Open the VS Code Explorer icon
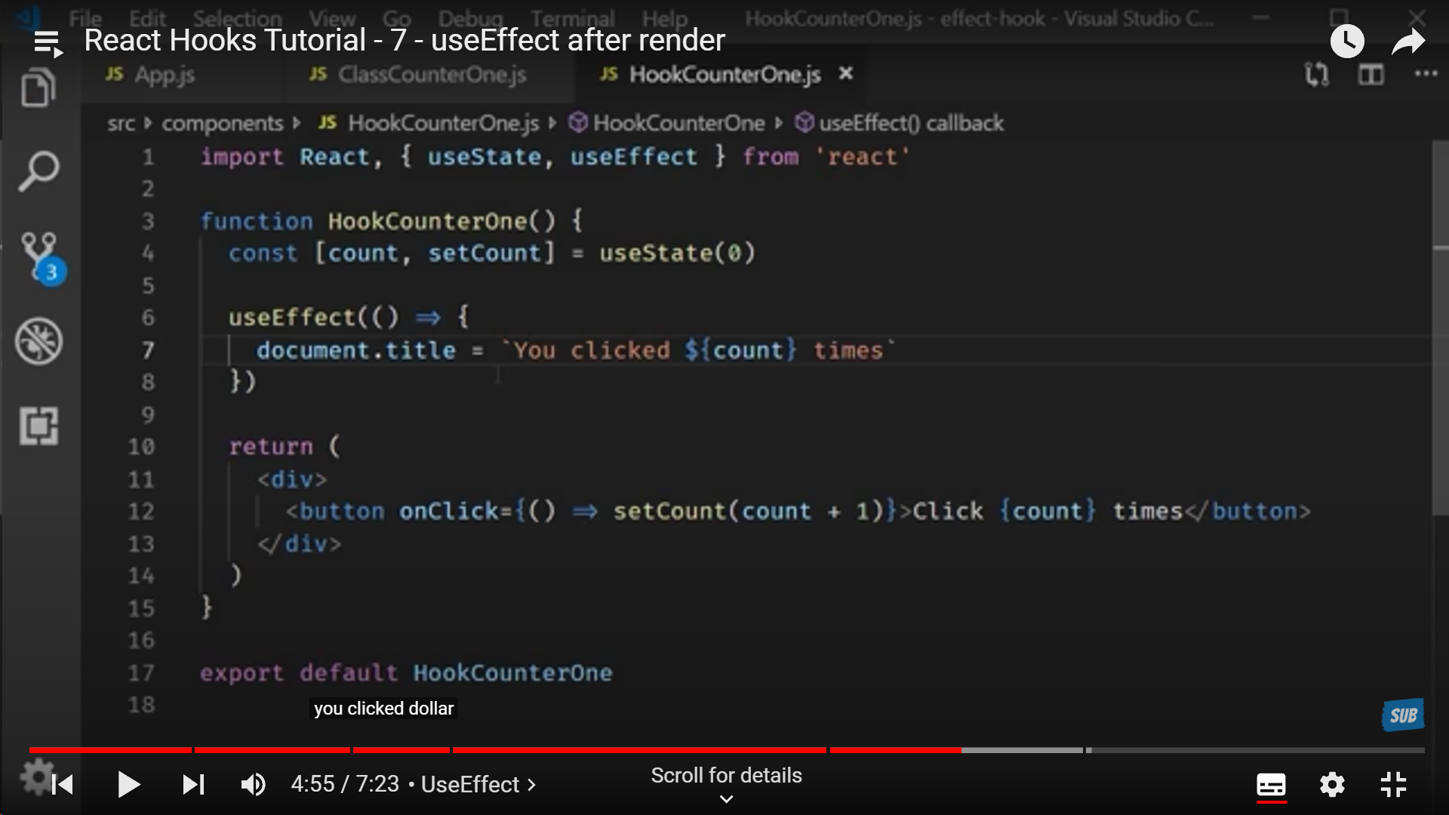The width and height of the screenshot is (1449, 815). (38, 88)
